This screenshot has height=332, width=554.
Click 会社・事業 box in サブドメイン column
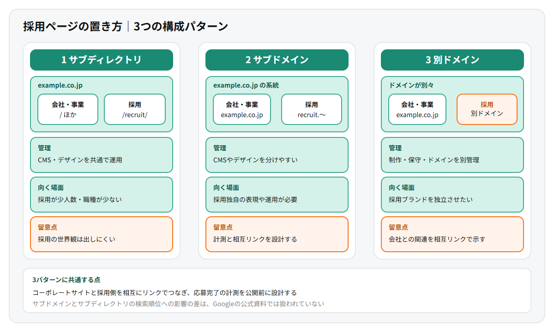pyautogui.click(x=242, y=109)
